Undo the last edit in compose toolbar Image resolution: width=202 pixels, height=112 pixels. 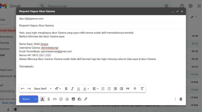pyautogui.click(x=23, y=89)
